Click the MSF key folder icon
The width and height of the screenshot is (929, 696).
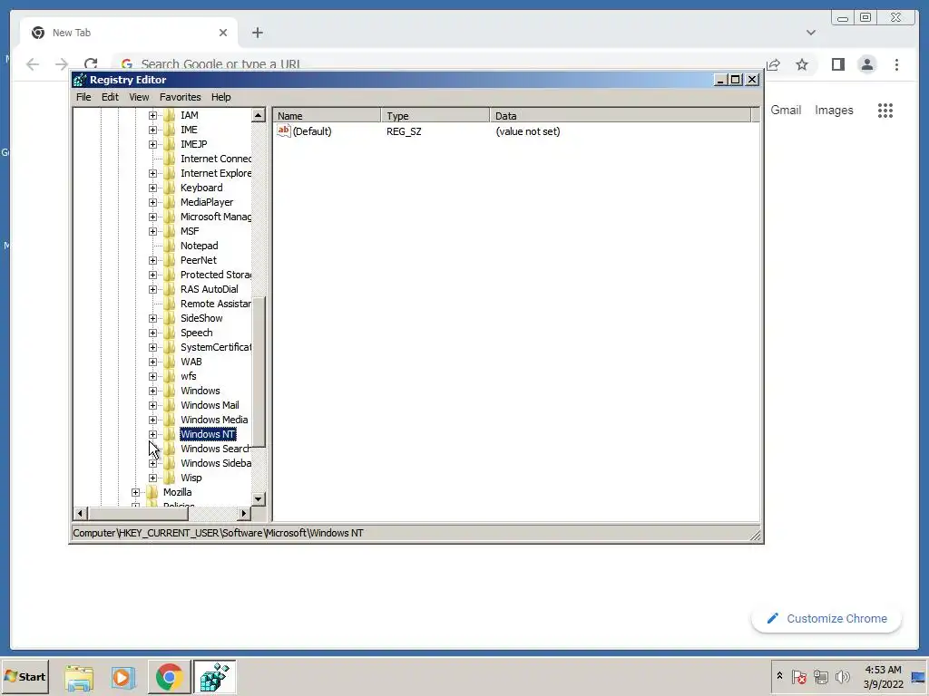pyautogui.click(x=170, y=231)
